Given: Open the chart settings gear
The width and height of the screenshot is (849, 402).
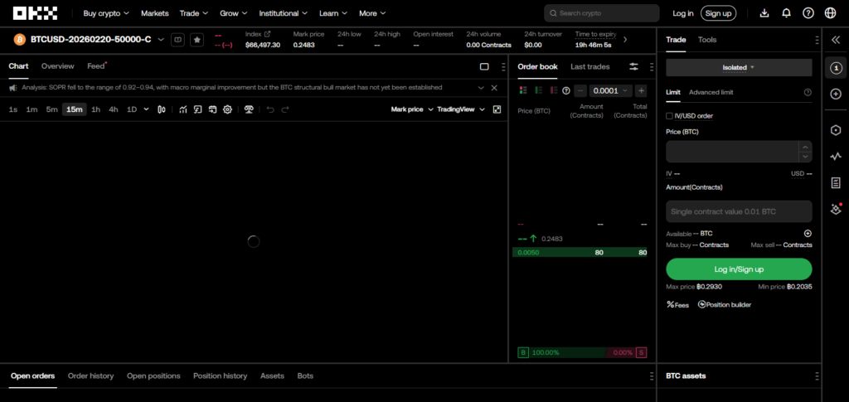Looking at the screenshot, I should click(227, 109).
